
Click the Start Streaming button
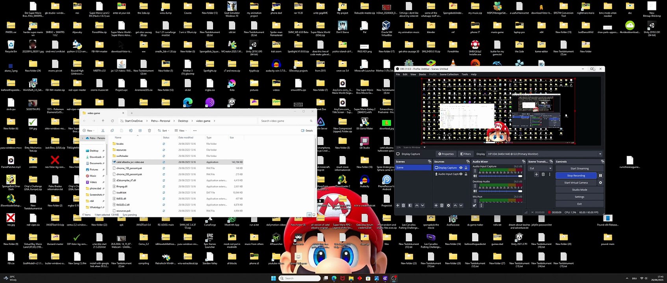point(579,169)
